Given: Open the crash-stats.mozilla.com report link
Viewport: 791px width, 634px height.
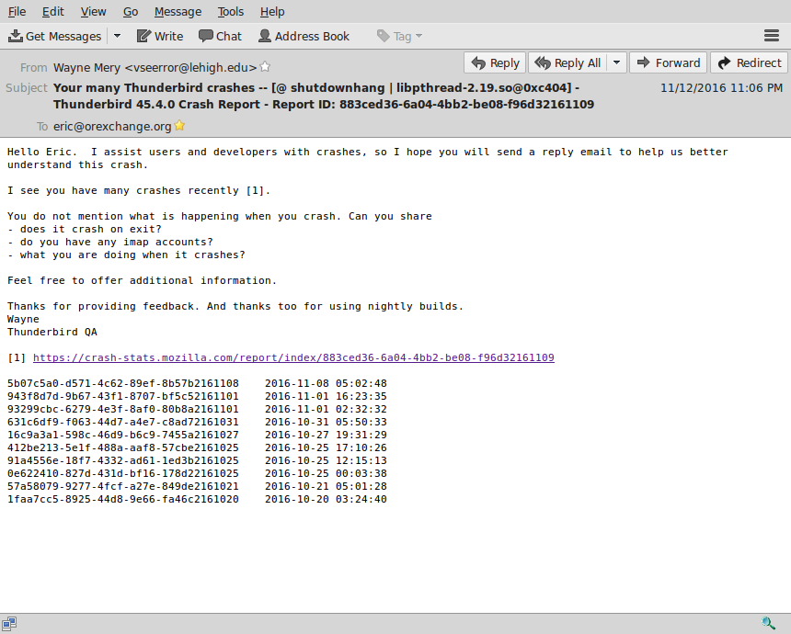Looking at the screenshot, I should 293,357.
